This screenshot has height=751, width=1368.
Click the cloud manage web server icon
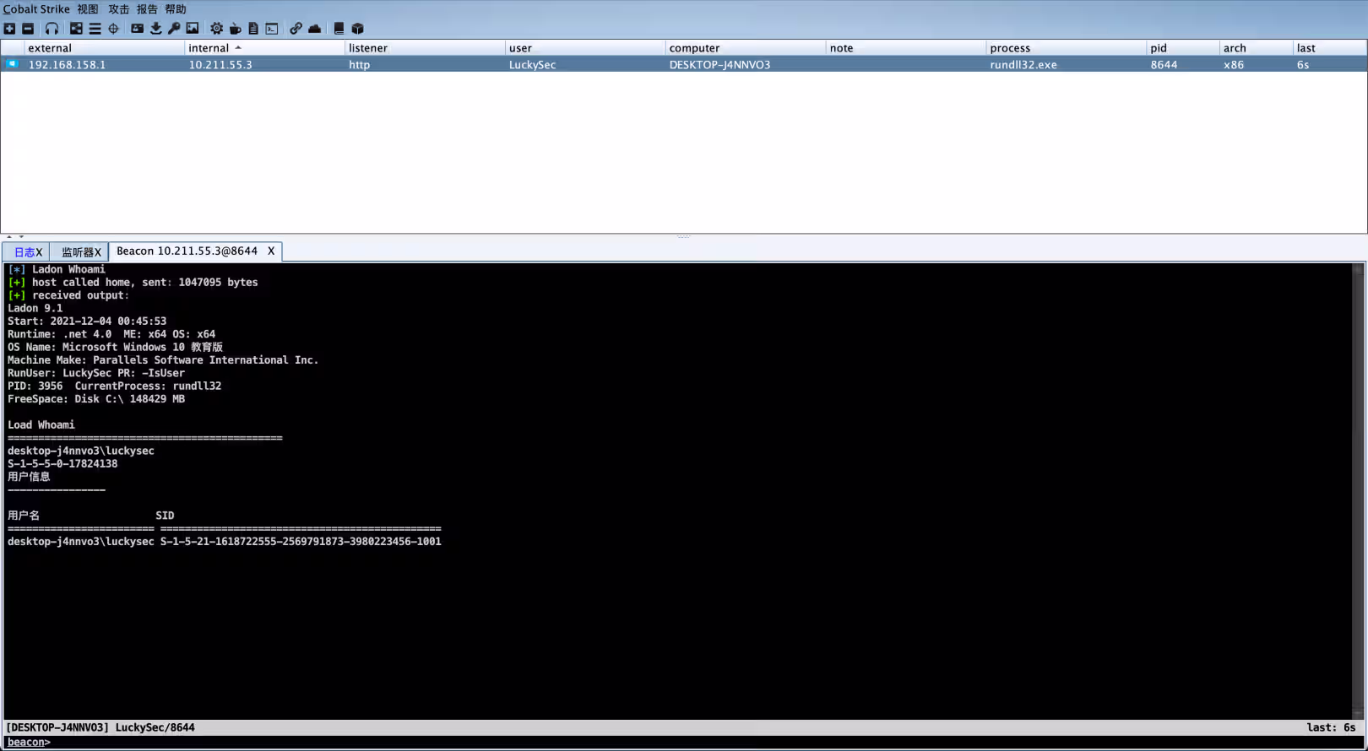click(314, 29)
